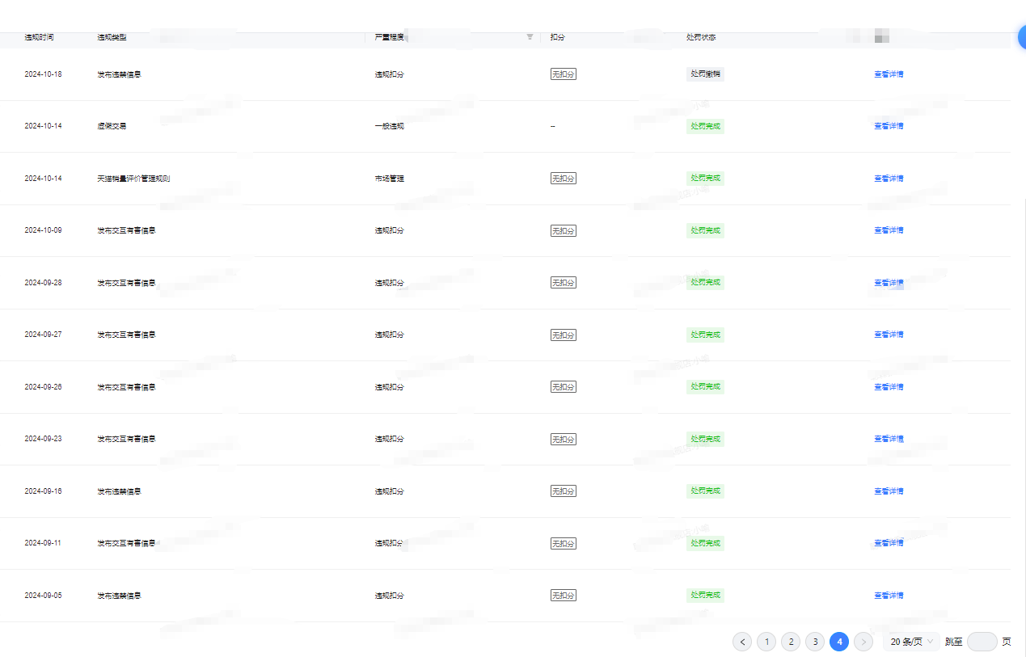Open 查看详情 for the 天猫销量评价管理规则 record
The width and height of the screenshot is (1026, 657).
click(889, 179)
